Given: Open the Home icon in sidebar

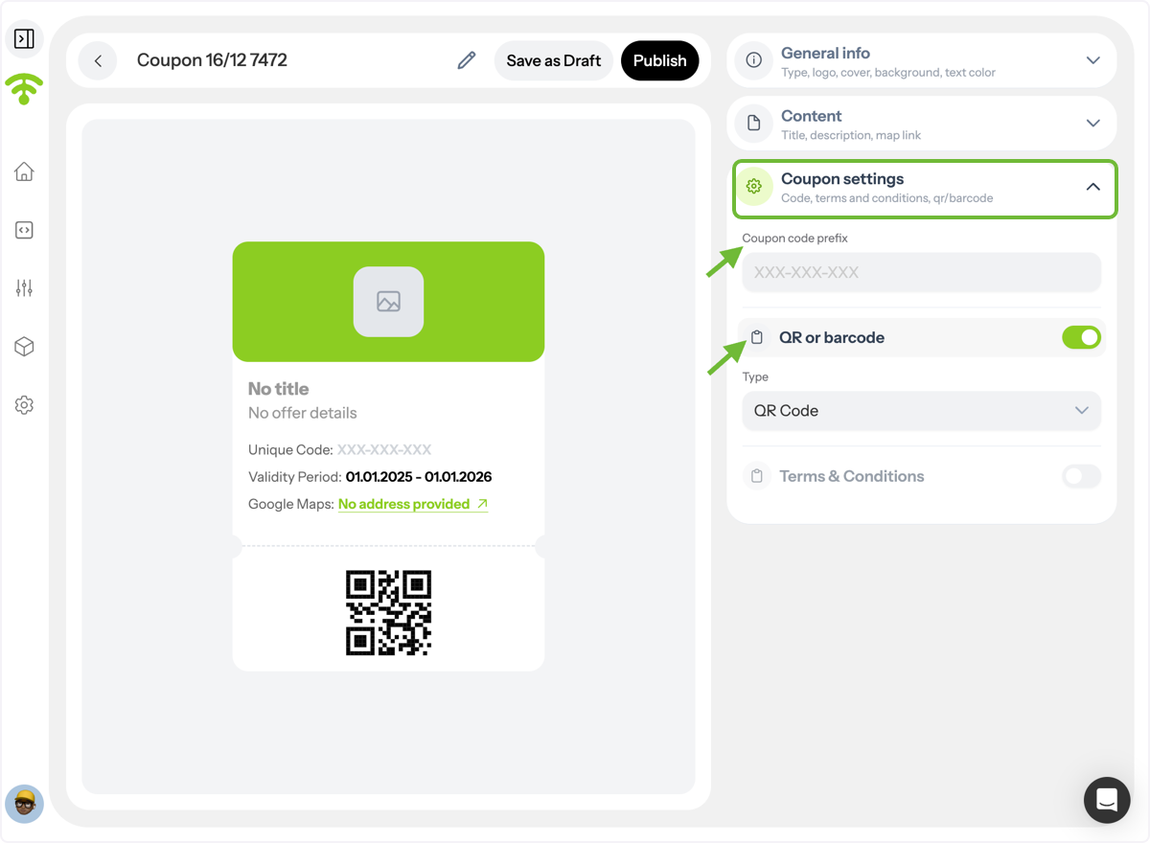Looking at the screenshot, I should tap(24, 171).
